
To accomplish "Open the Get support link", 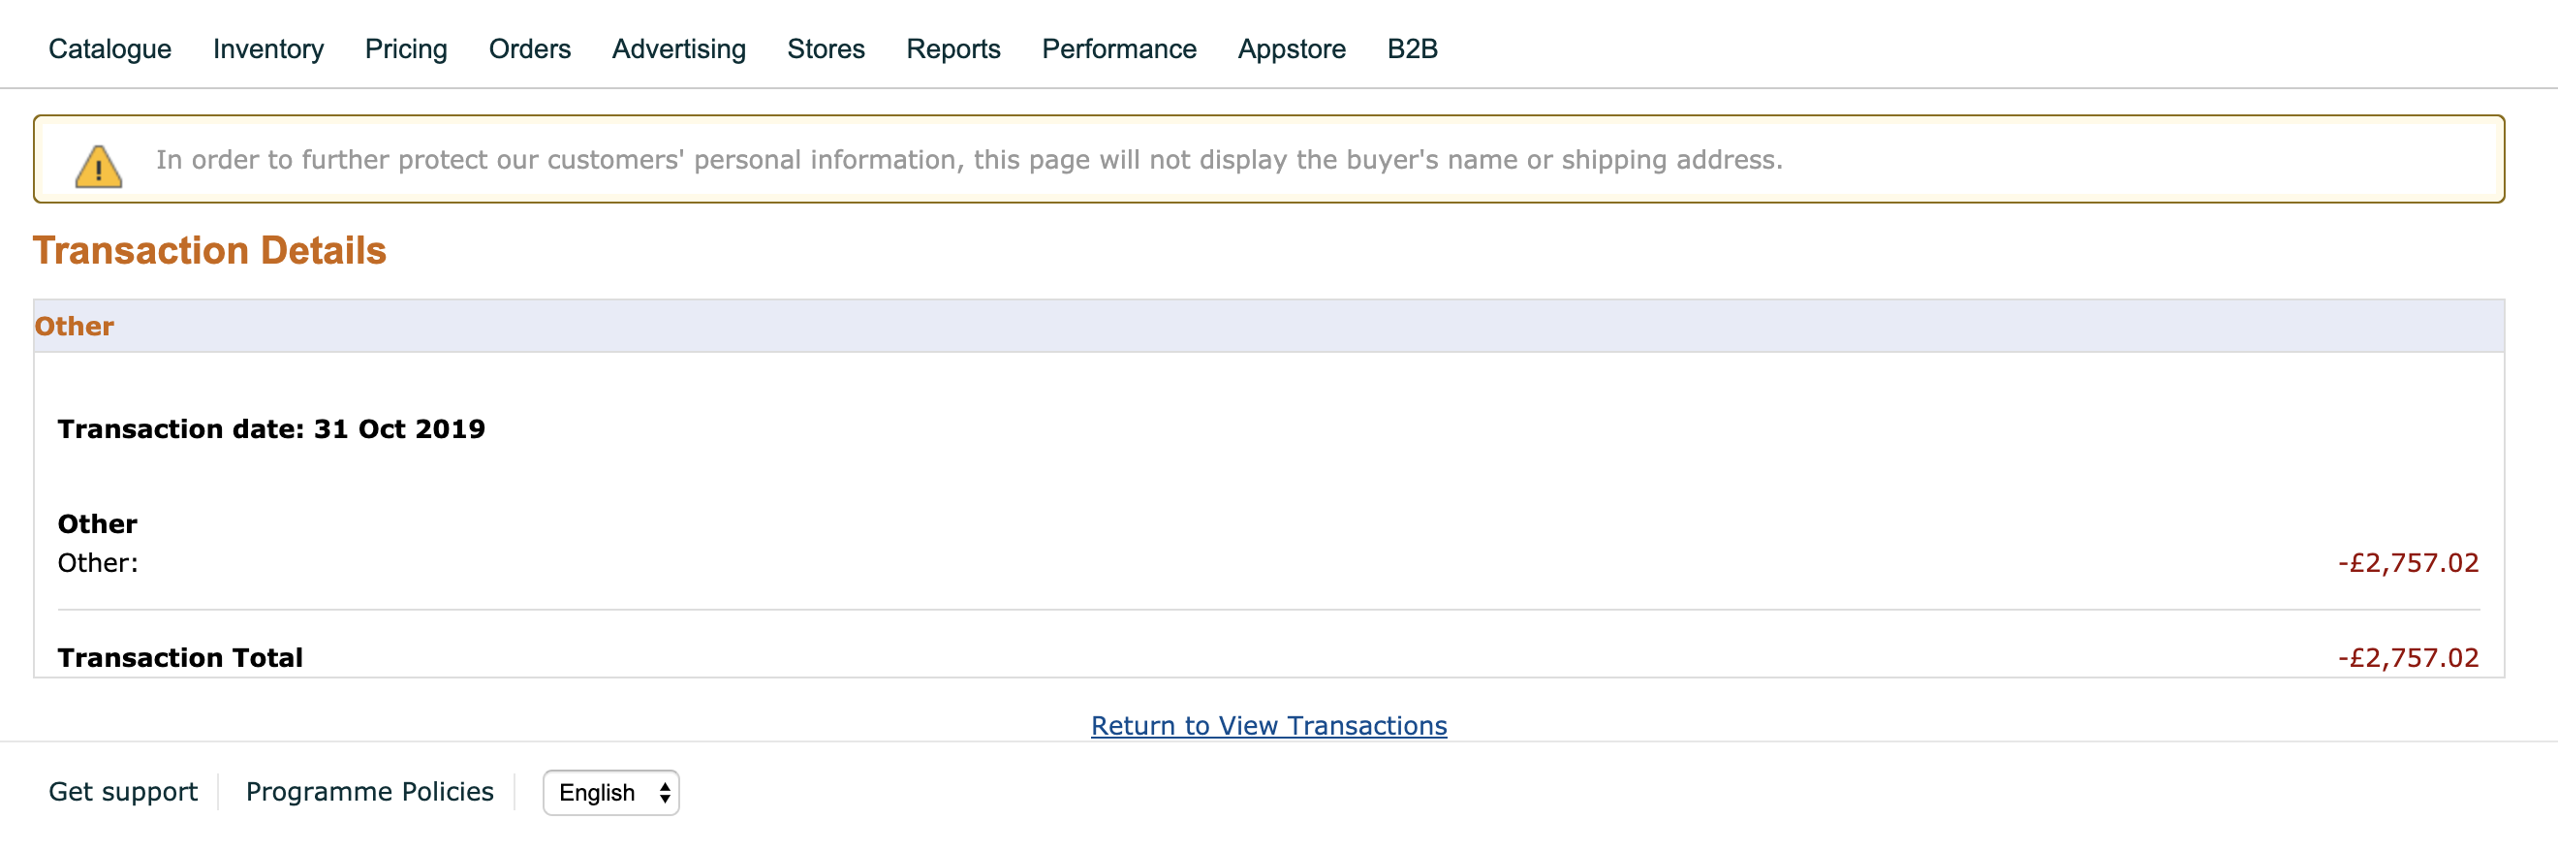I will tap(123, 792).
